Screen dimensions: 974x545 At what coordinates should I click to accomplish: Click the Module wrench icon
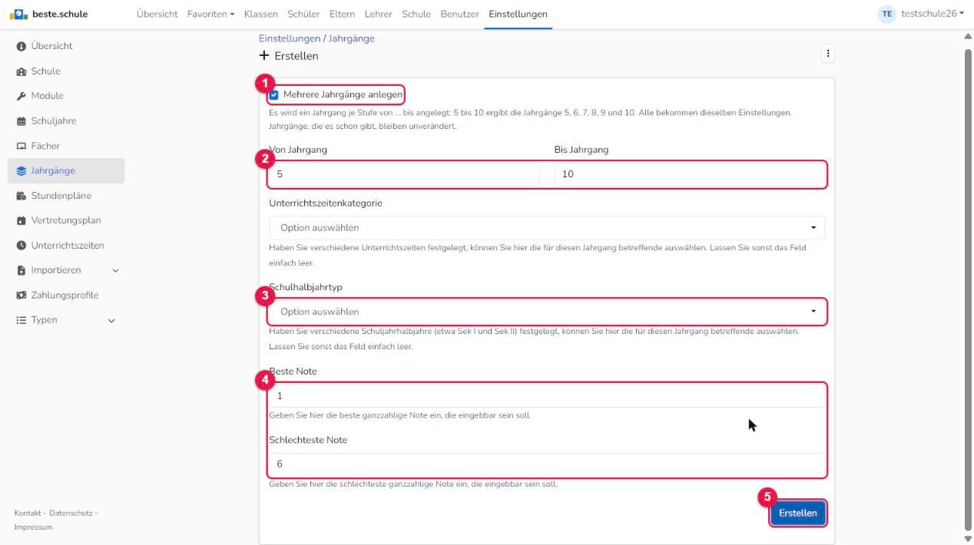point(20,96)
